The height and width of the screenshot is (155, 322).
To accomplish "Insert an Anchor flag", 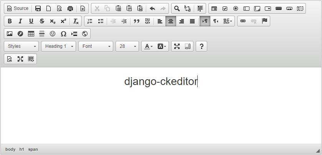I will (264, 21).
